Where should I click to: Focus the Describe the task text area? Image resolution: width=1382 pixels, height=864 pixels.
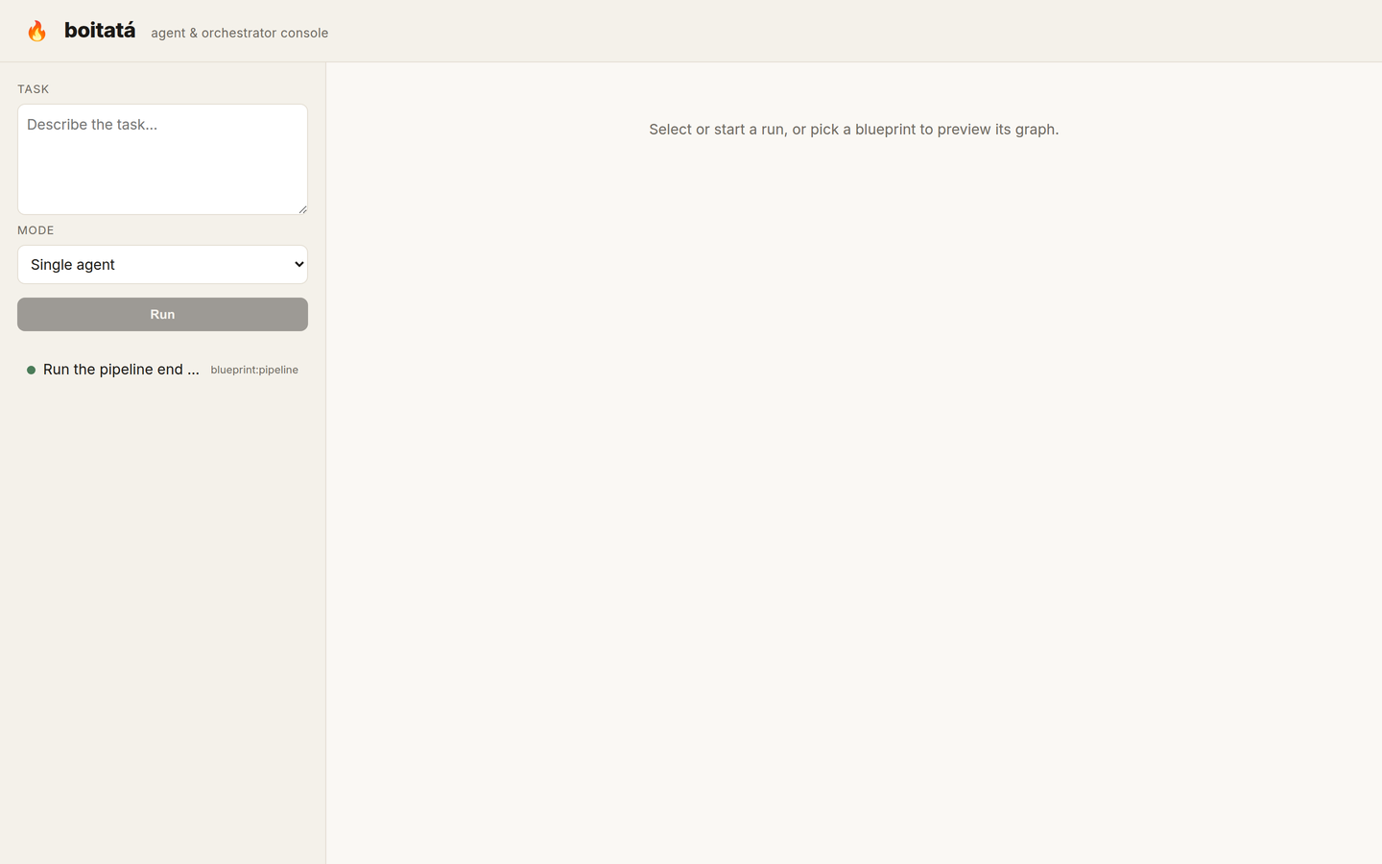(162, 159)
